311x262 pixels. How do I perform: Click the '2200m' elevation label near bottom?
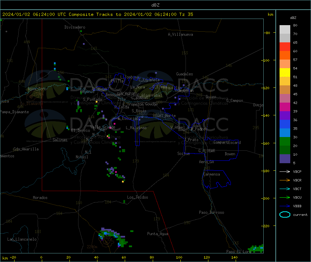(92, 247)
